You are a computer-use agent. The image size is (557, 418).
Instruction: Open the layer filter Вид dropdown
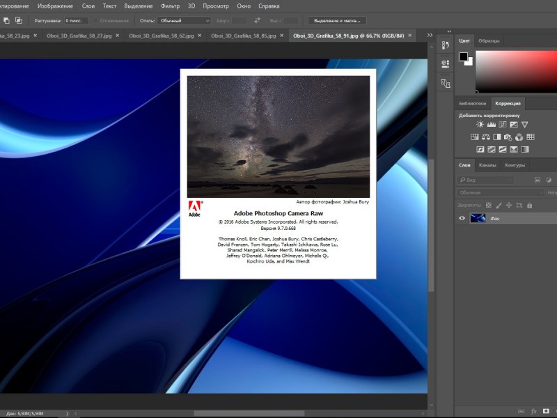click(485, 180)
